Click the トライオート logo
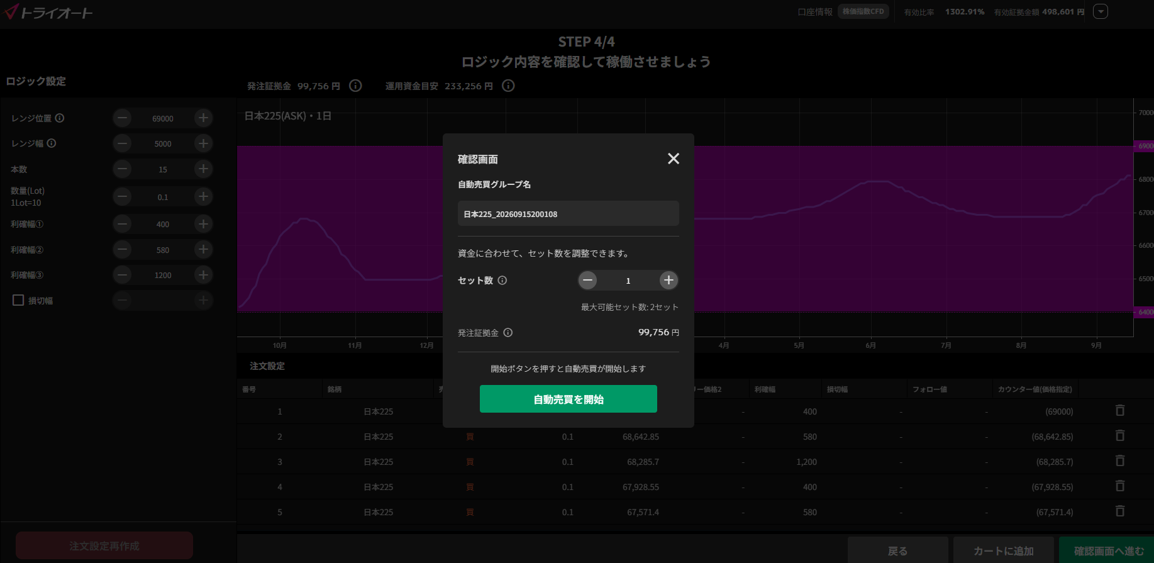Screen dimensions: 1154x563 coord(48,12)
